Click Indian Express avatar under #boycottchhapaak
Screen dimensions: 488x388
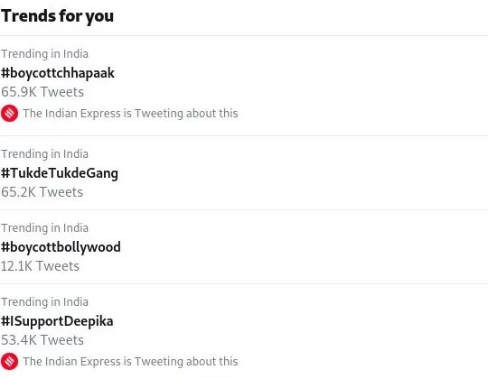(x=9, y=114)
